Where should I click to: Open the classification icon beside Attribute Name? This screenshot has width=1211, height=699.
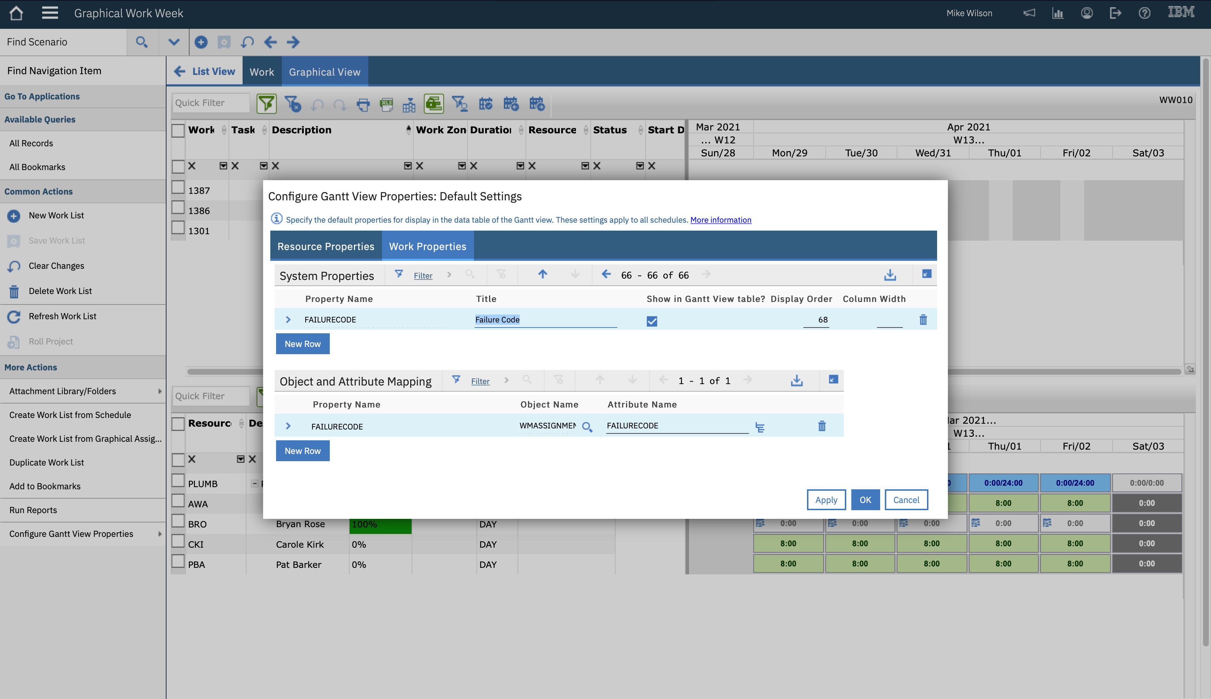click(760, 427)
